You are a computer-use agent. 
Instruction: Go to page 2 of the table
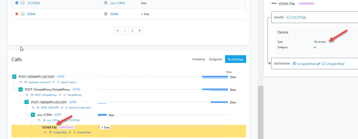(132, 31)
